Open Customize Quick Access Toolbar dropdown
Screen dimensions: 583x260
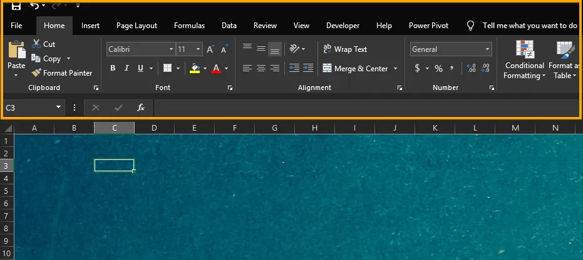pyautogui.click(x=78, y=6)
